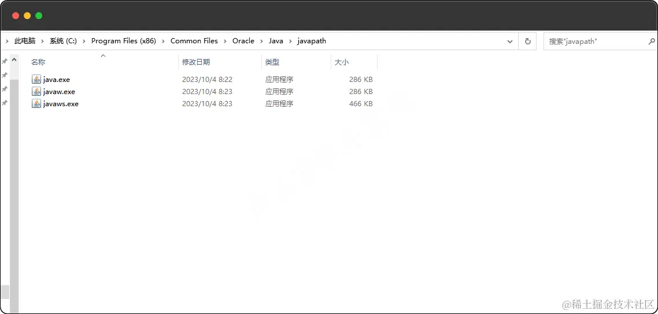This screenshot has width=658, height=314.
Task: Click javaw.exe size 286 KB
Action: (361, 92)
